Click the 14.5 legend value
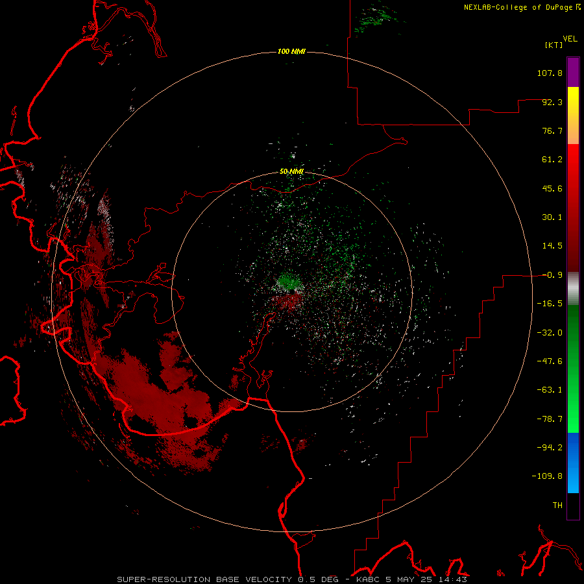The height and width of the screenshot is (584, 584). [x=552, y=246]
